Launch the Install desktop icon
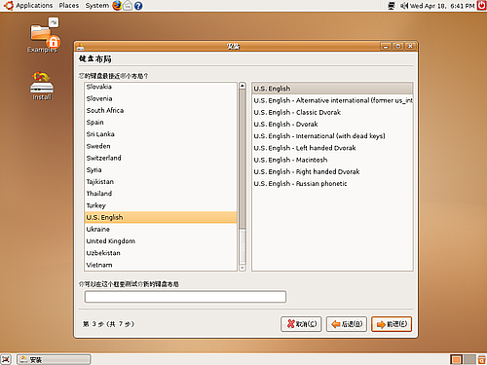Image resolution: width=487 pixels, height=365 pixels. (42, 86)
